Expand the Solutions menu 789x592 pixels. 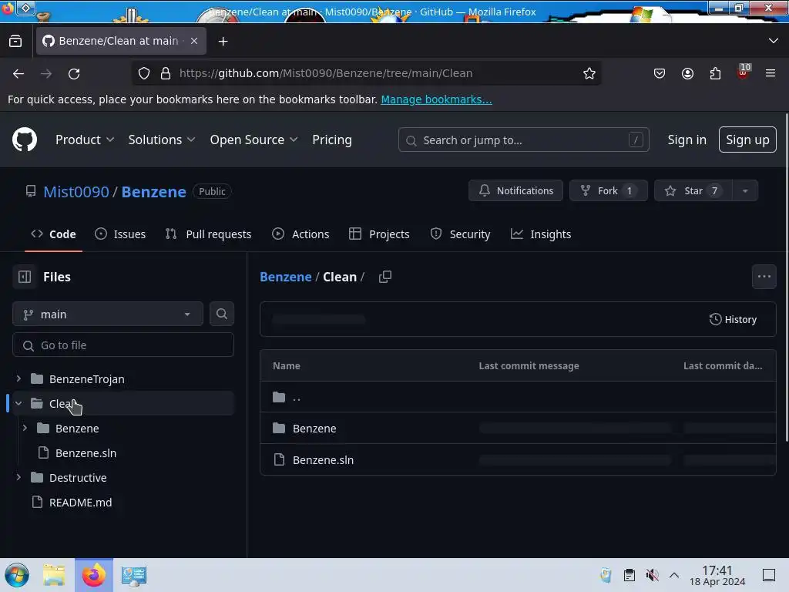(162, 140)
